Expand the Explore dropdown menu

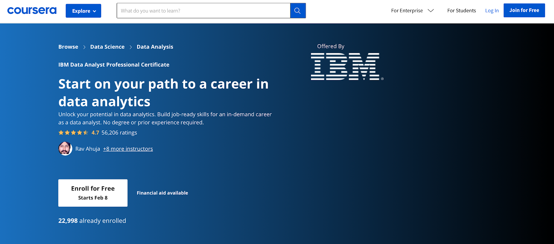83,11
